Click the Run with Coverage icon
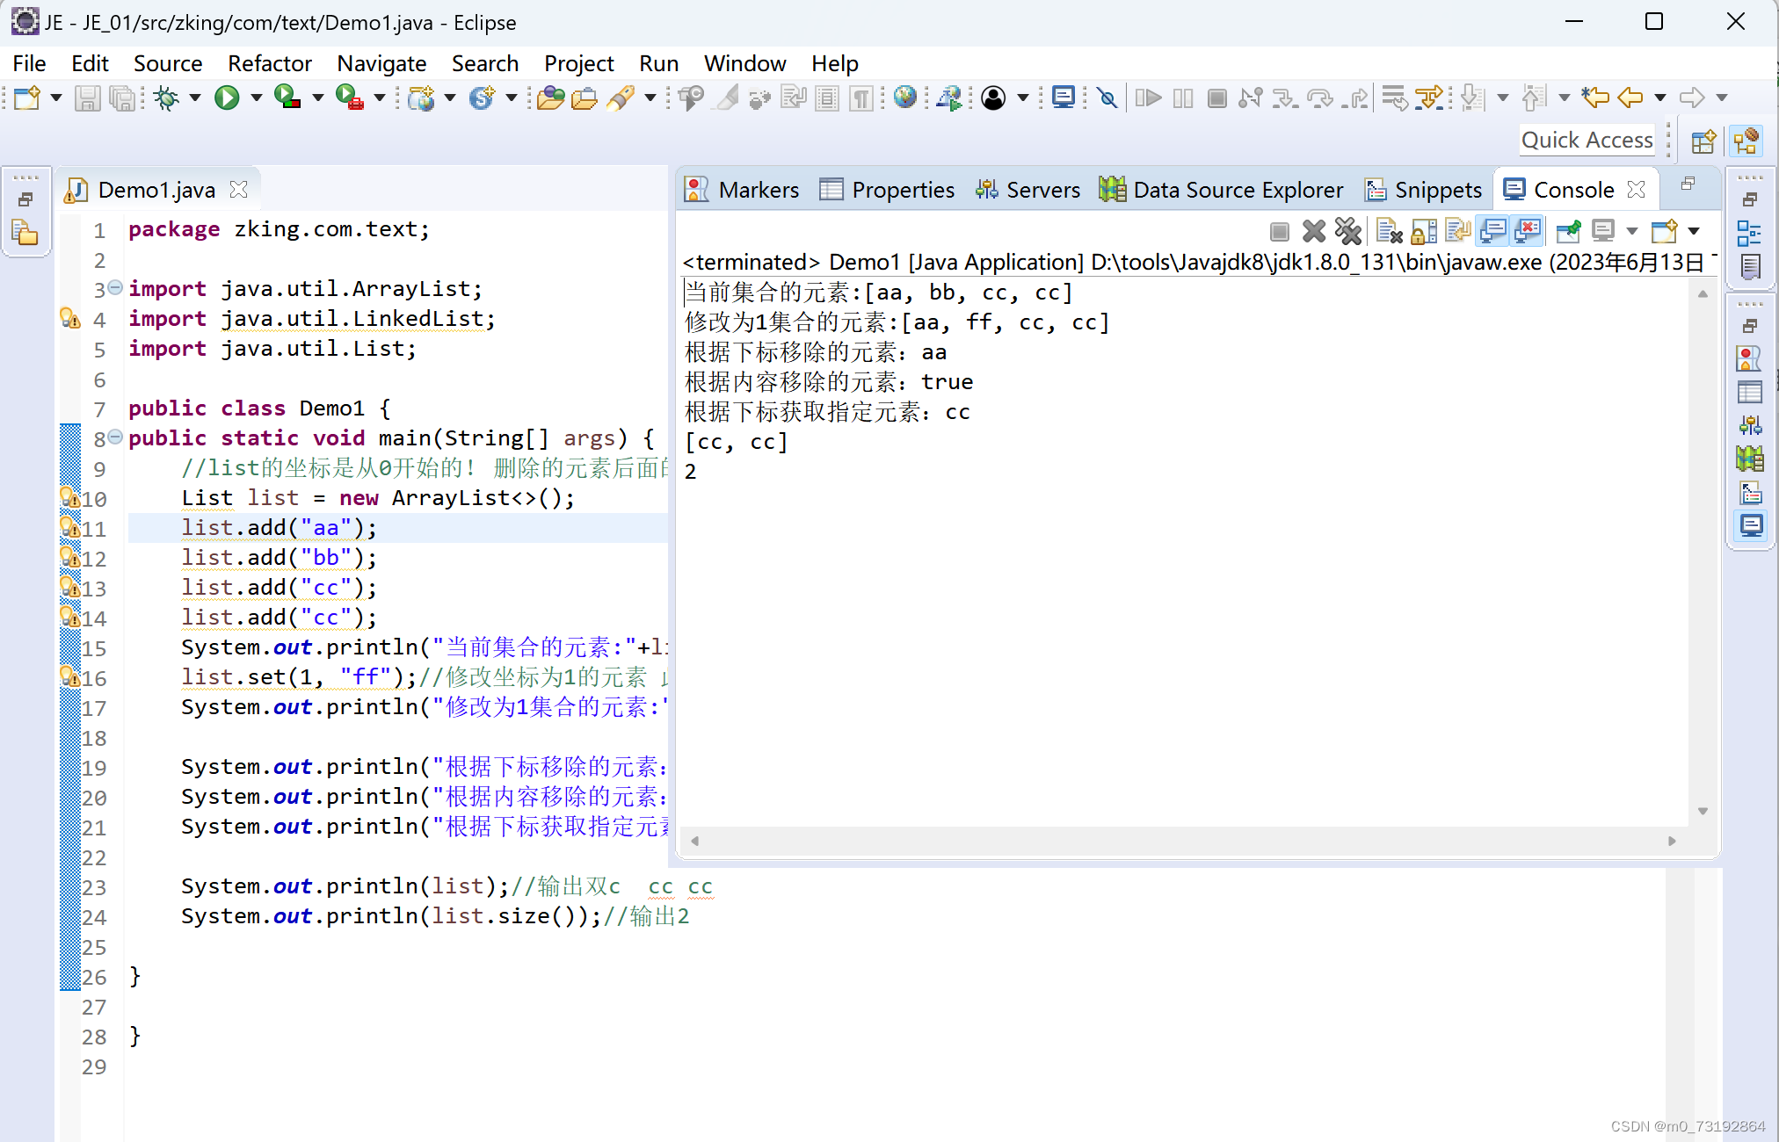Image resolution: width=1779 pixels, height=1142 pixels. pyautogui.click(x=287, y=97)
